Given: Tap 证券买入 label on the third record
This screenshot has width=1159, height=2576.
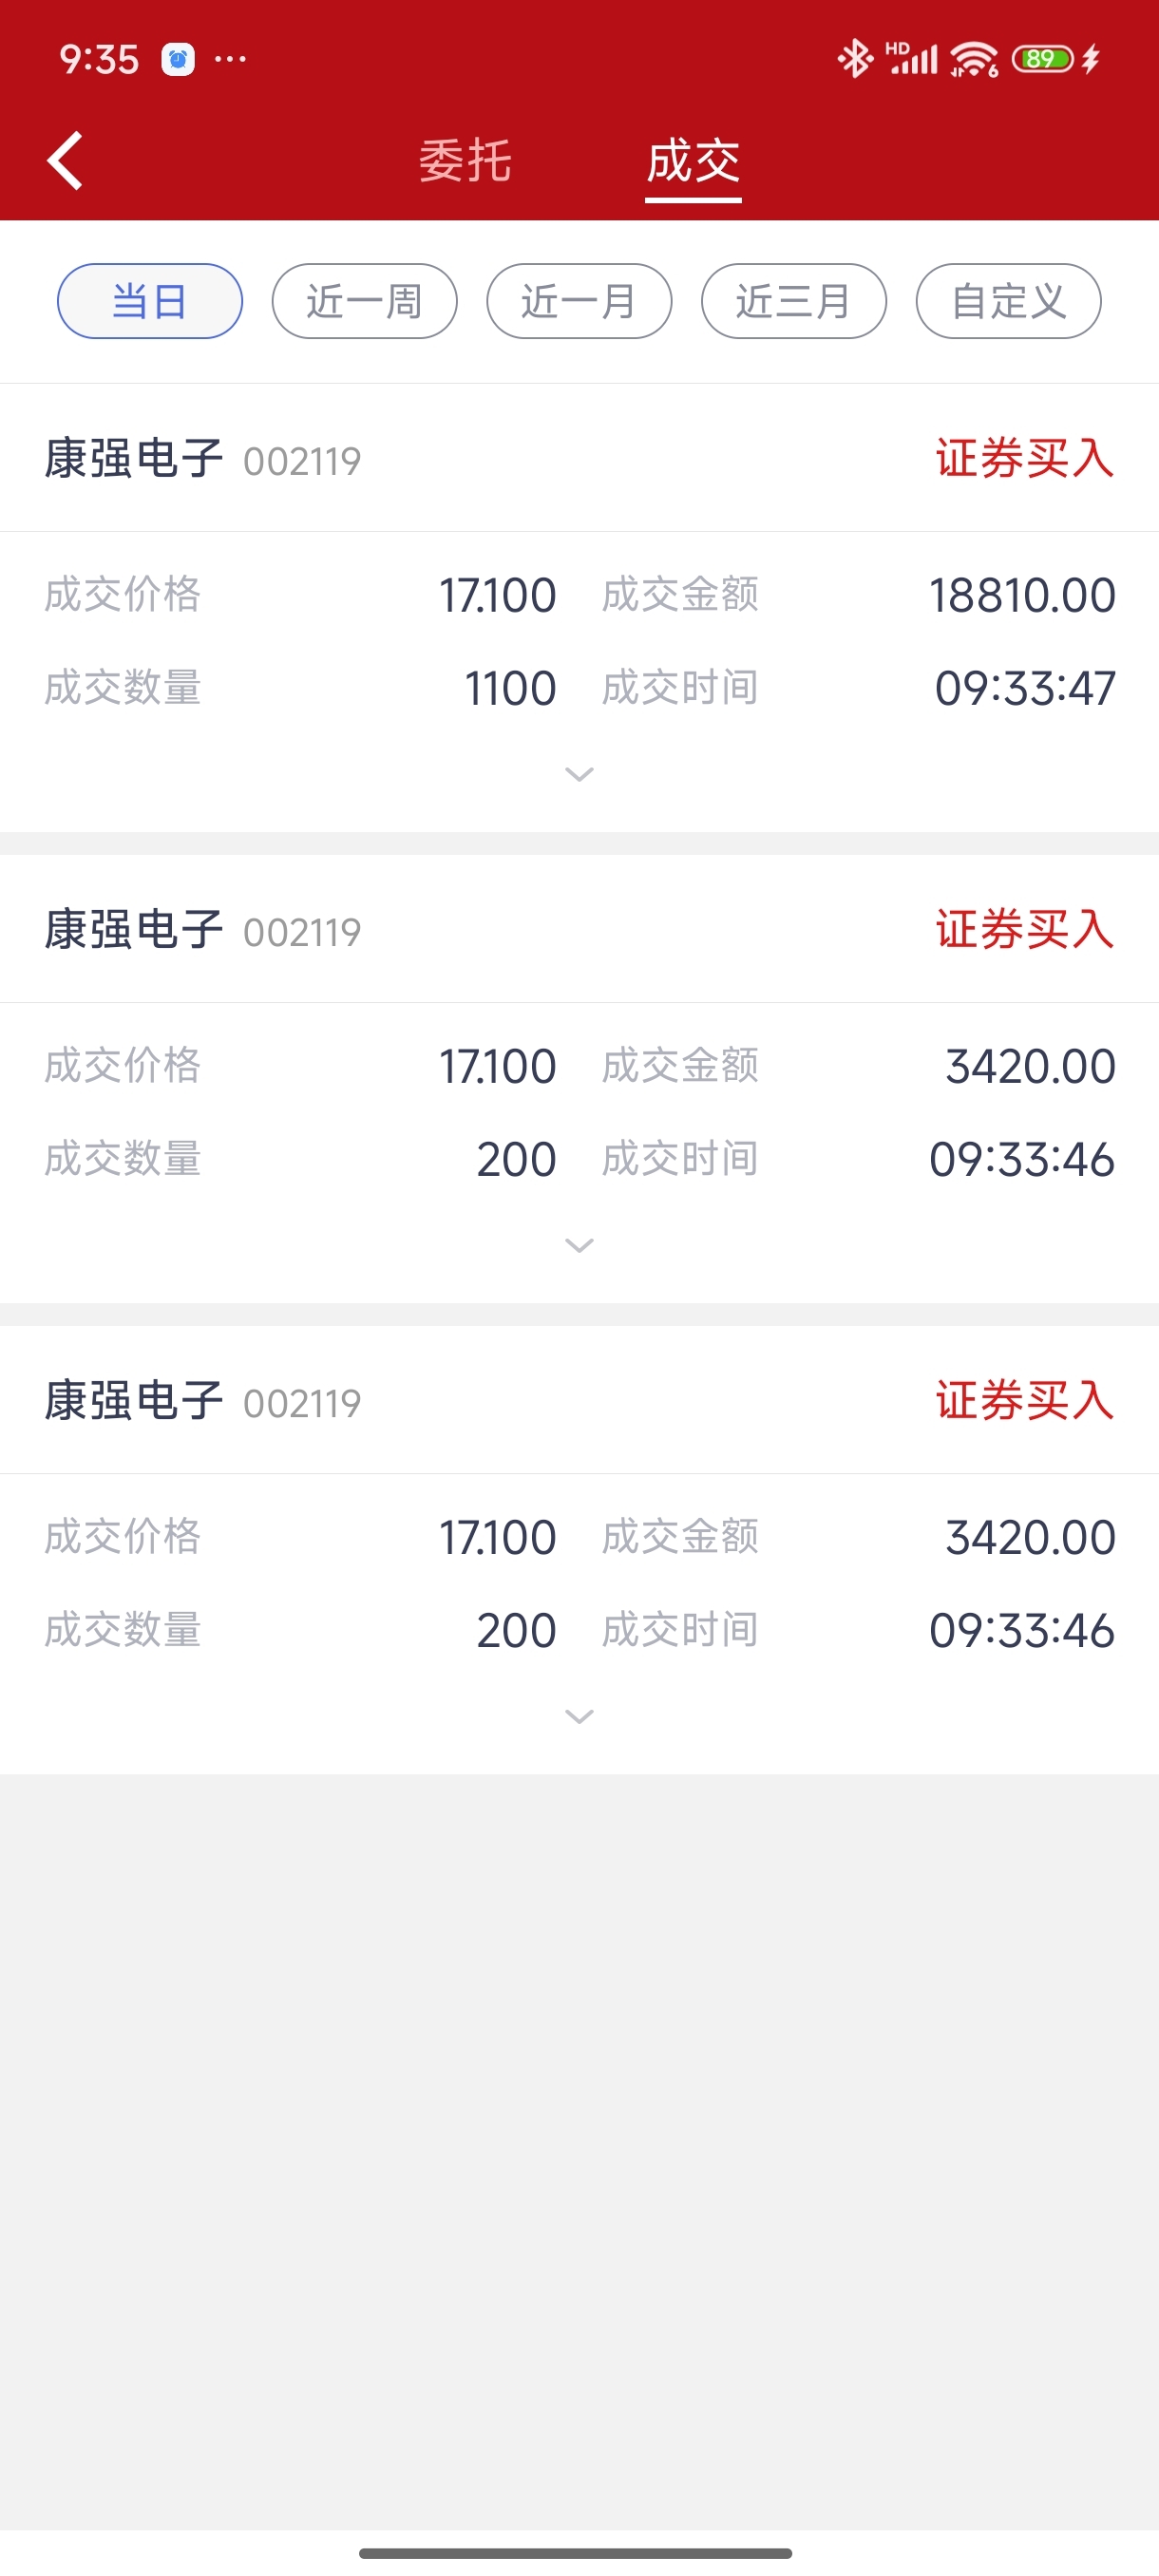Looking at the screenshot, I should coord(1025,1400).
